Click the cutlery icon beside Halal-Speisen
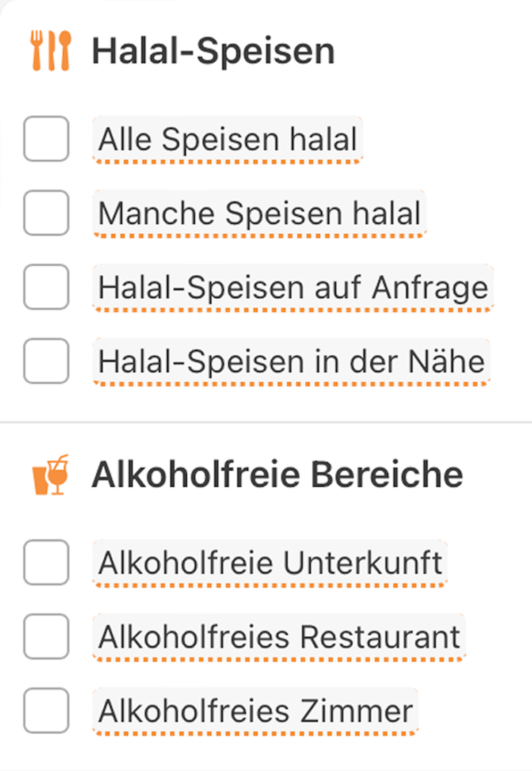Screen dimensions: 532x771 pos(51,51)
